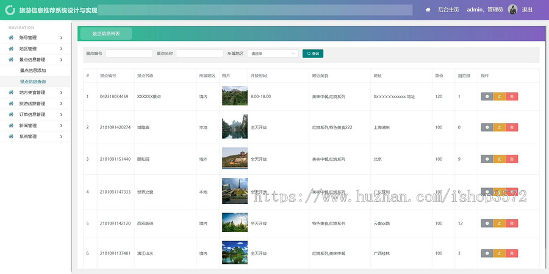Delete the 颐和园 row
Viewport: 549px width, 274px height.
pos(512,159)
